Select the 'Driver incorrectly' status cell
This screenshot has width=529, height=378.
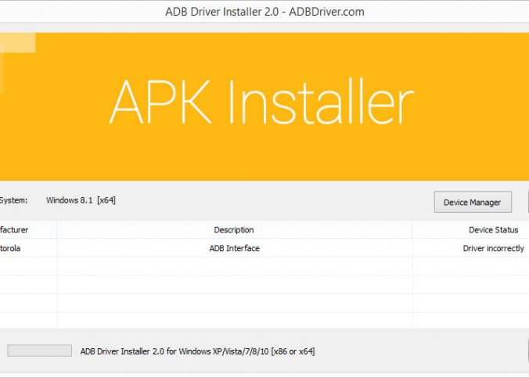point(495,248)
